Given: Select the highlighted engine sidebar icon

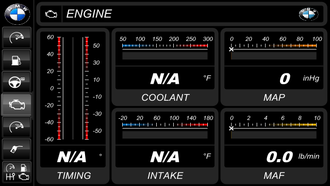Looking at the screenshot, I should click(x=16, y=105).
